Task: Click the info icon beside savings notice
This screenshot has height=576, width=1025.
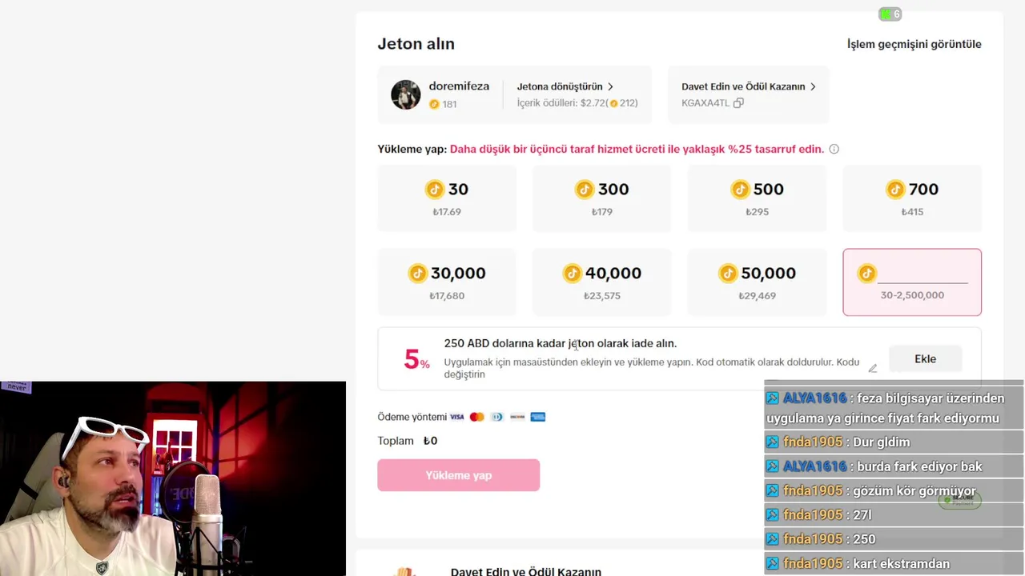Action: coord(834,149)
